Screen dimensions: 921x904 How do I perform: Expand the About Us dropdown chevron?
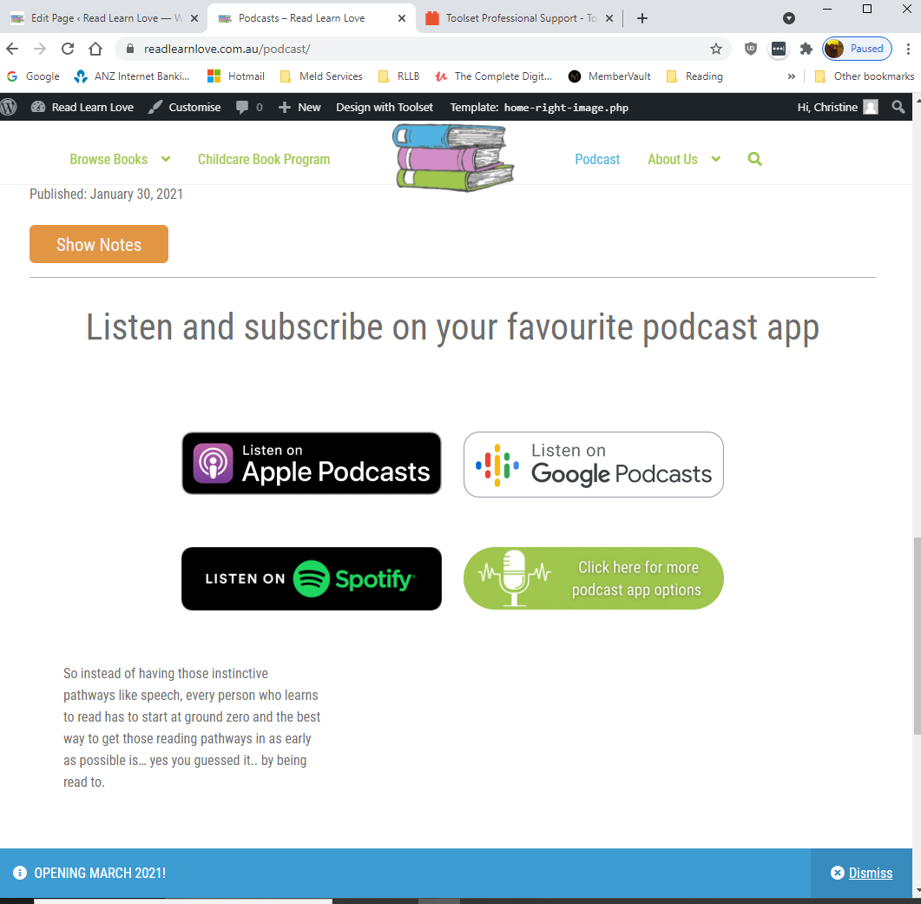point(715,159)
